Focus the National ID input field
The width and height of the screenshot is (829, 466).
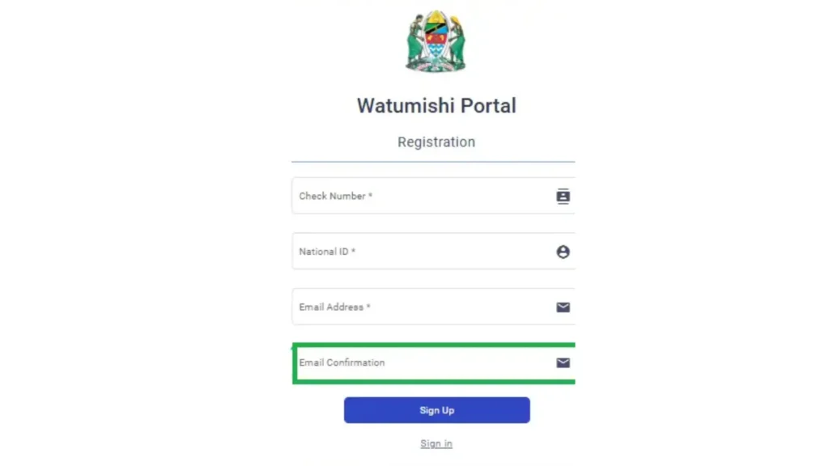(434, 251)
